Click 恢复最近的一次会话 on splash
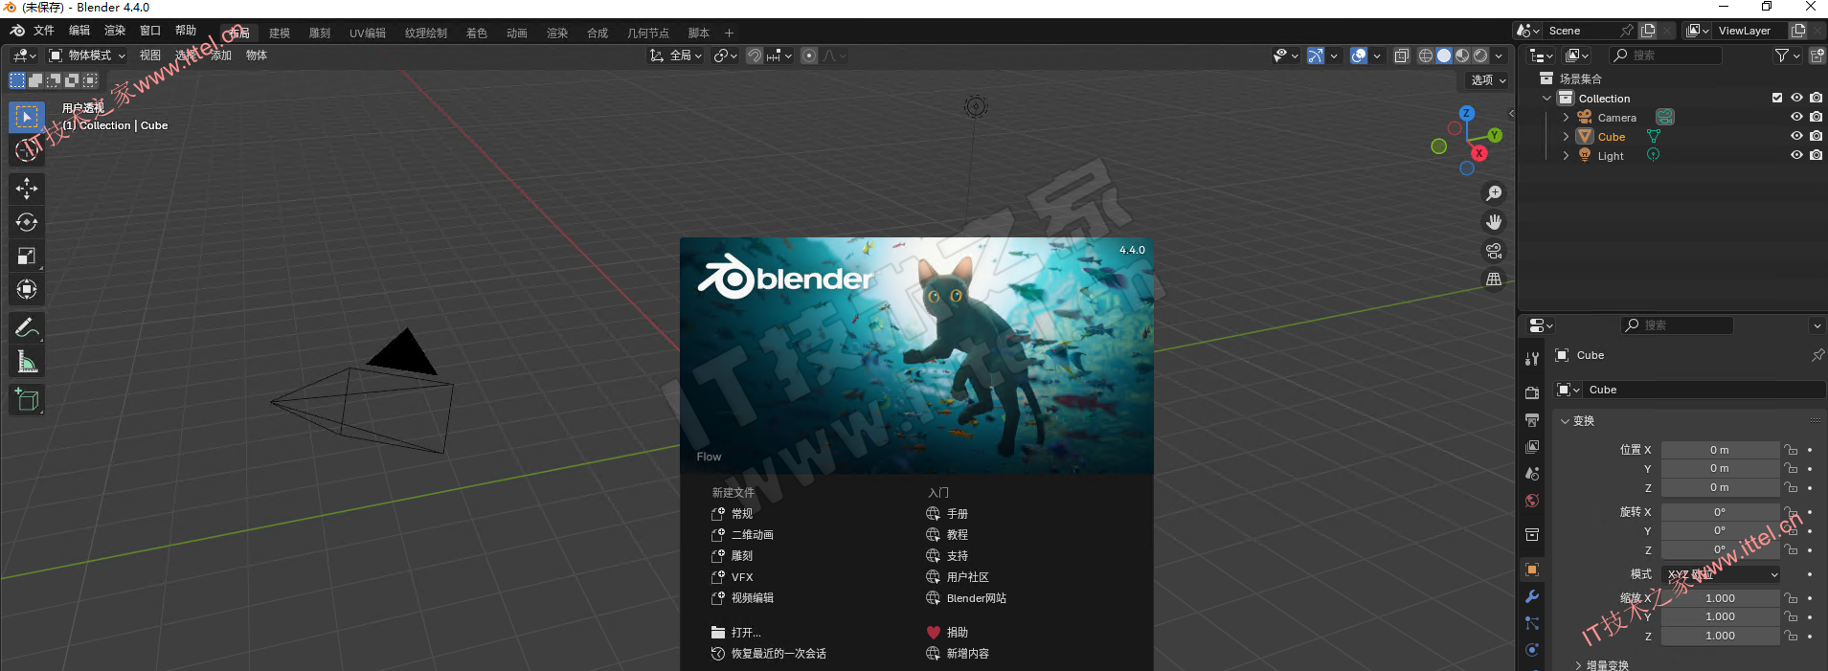Screen dimensions: 1828x671 pos(769,654)
